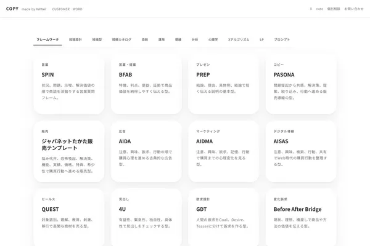This screenshot has height=246, width=370.
Task: Go to the CUSTOMER page
Action: (x=61, y=9)
